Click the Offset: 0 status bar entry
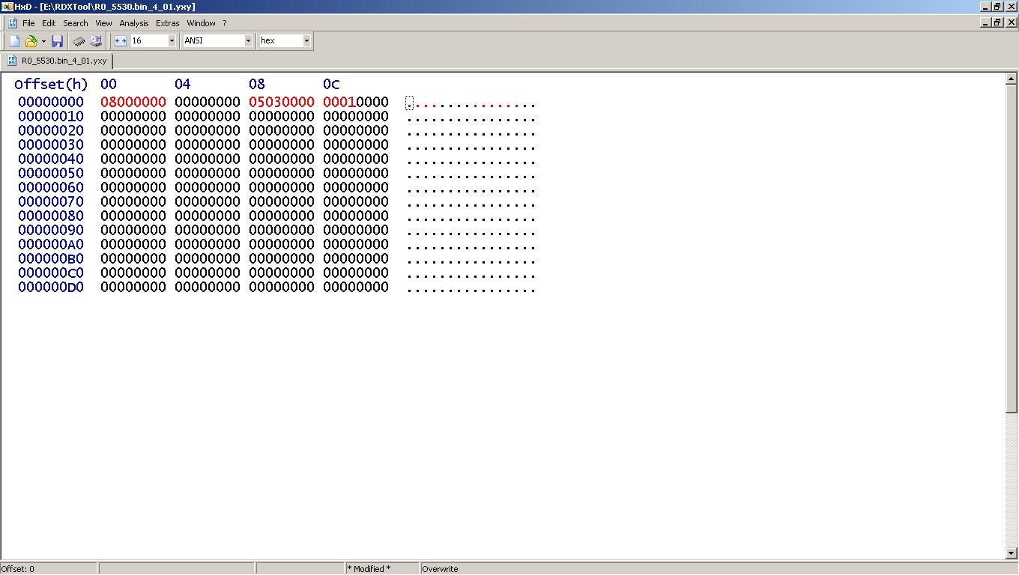This screenshot has width=1019, height=575. click(x=49, y=569)
